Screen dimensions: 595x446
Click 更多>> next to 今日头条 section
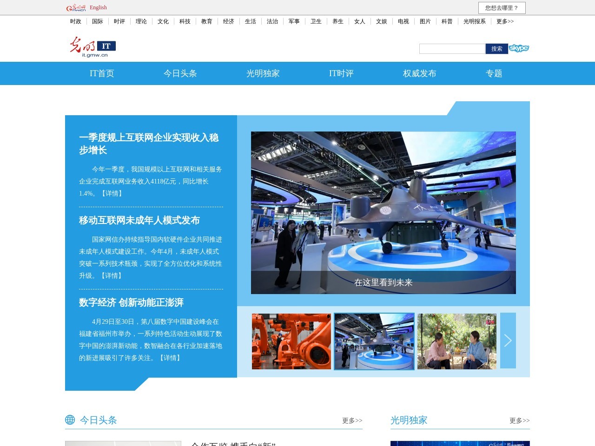[352, 420]
